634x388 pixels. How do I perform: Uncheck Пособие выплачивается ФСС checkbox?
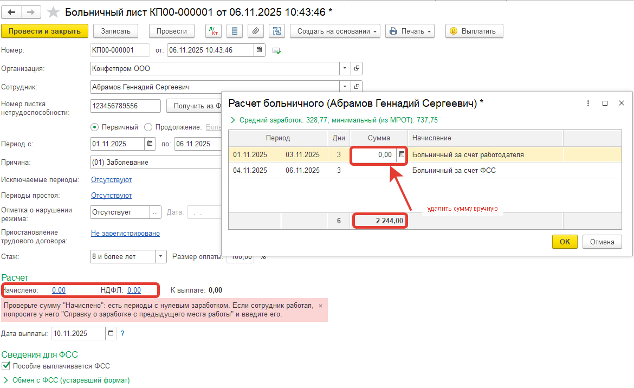tap(6, 366)
